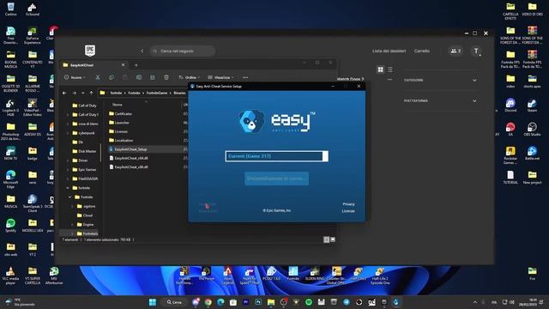This screenshot has height=309, width=549.
Task: Open the OBS Studio desktop shortcut
Action: 532,129
